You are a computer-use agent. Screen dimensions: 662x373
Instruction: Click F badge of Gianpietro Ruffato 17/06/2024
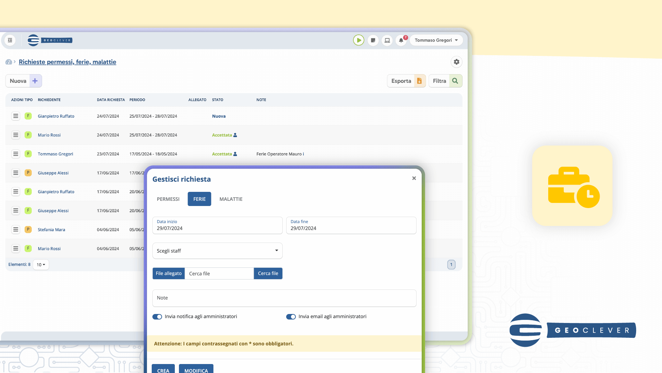28,192
